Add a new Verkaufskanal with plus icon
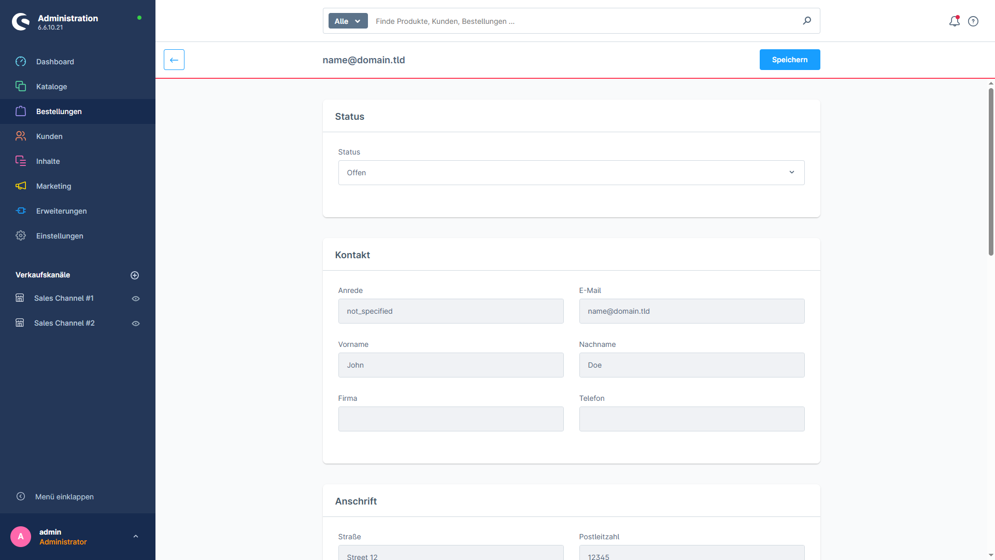The width and height of the screenshot is (995, 560). tap(135, 275)
